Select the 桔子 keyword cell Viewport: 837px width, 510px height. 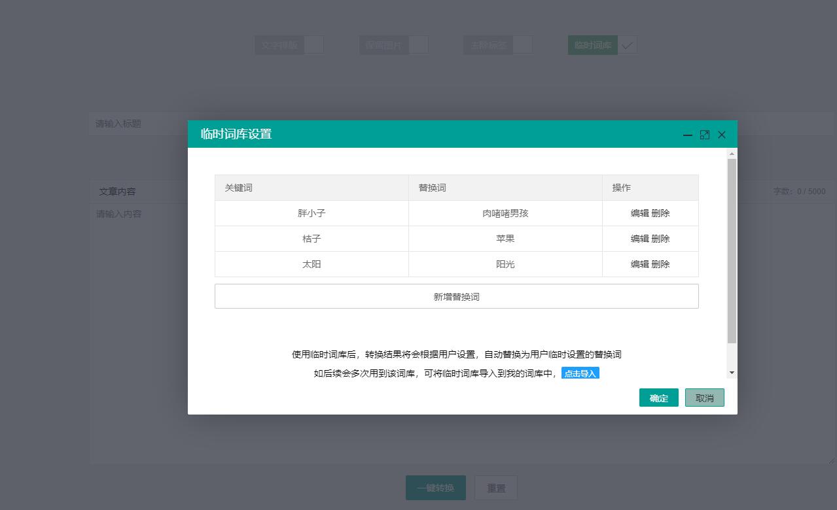point(312,239)
